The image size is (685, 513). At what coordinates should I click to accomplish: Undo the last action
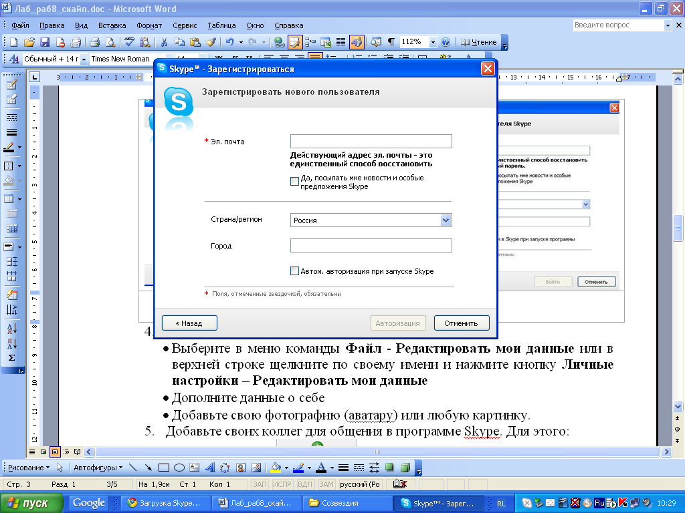click(230, 42)
